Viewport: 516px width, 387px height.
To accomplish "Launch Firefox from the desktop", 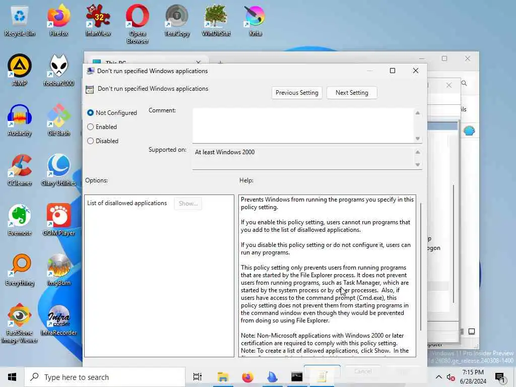I will pos(58,21).
